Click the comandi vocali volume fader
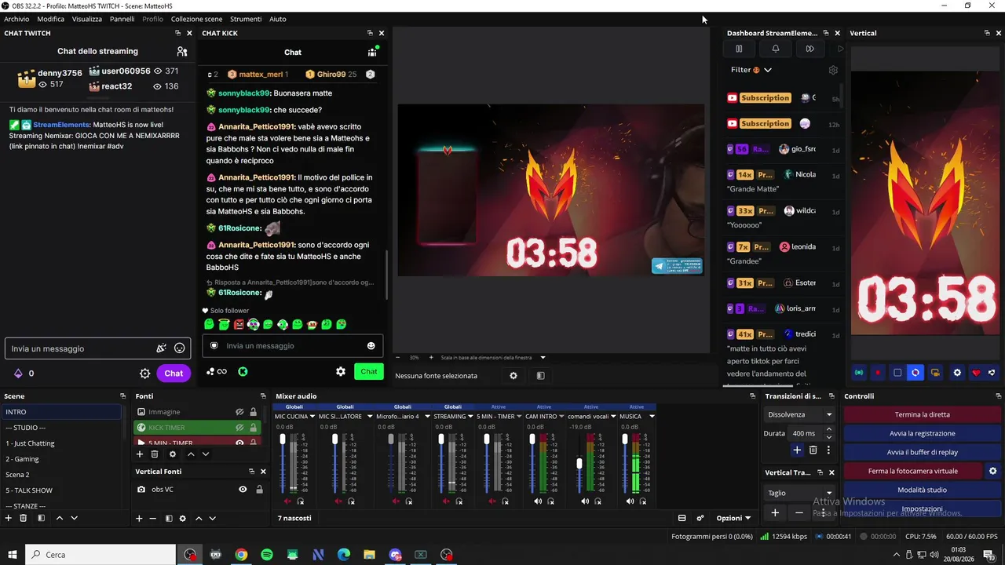Screen dimensions: 1005x565 (579, 464)
